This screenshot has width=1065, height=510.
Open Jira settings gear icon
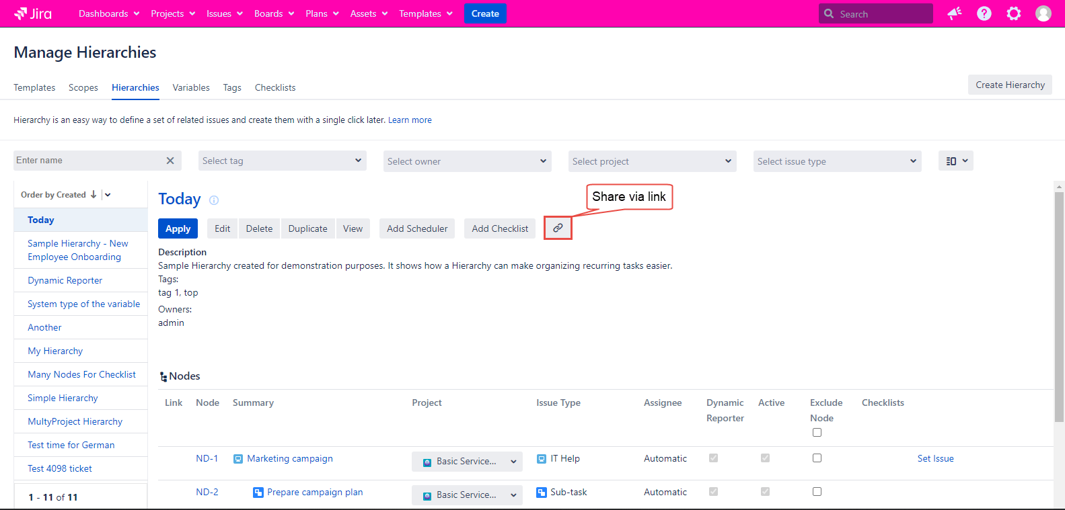1013,13
